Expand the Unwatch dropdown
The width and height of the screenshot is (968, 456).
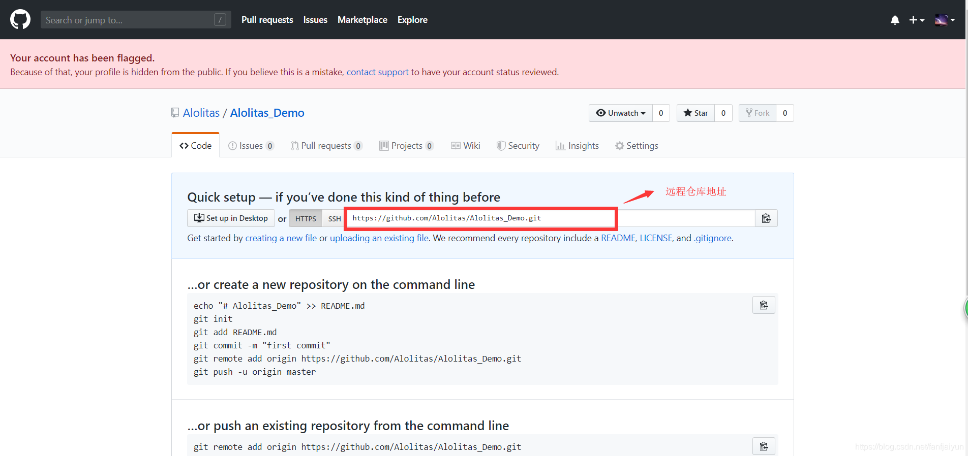pos(621,113)
